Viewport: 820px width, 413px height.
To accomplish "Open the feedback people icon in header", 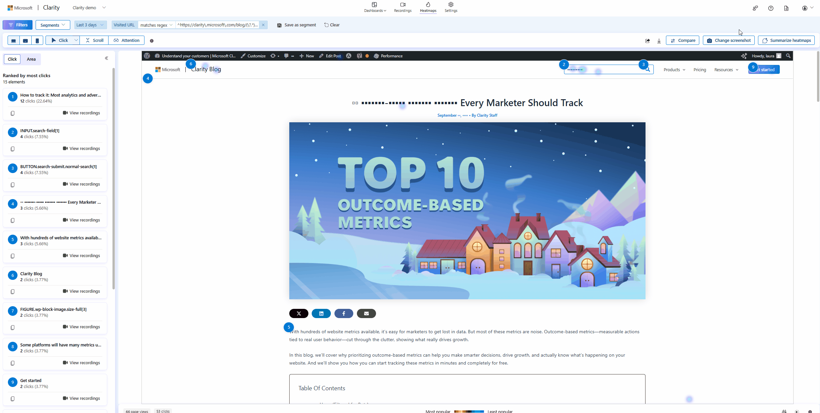I will [755, 8].
